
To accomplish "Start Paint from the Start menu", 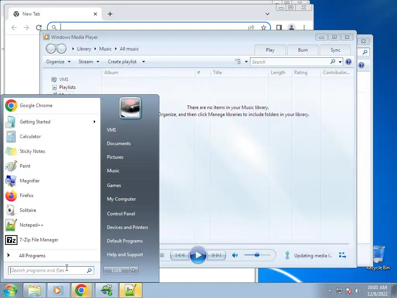I will pyautogui.click(x=52, y=166).
